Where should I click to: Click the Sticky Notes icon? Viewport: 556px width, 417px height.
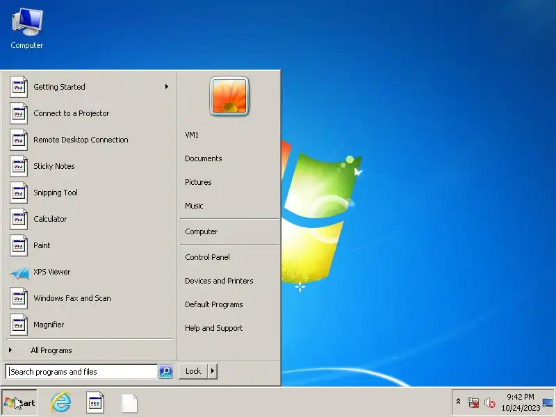tap(19, 166)
